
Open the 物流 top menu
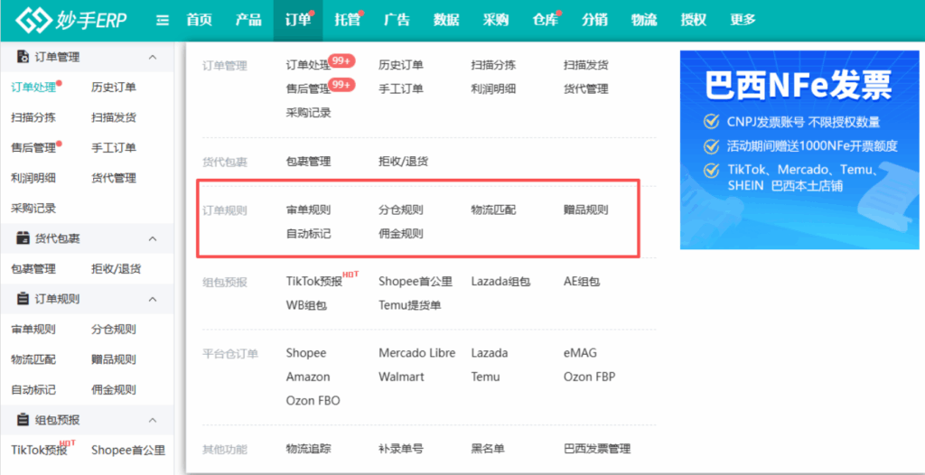point(643,20)
